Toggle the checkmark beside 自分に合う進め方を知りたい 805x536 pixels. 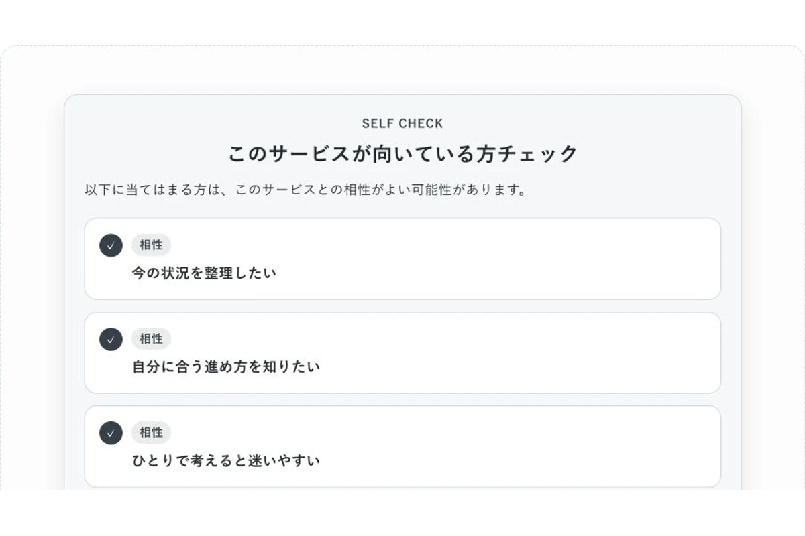111,339
